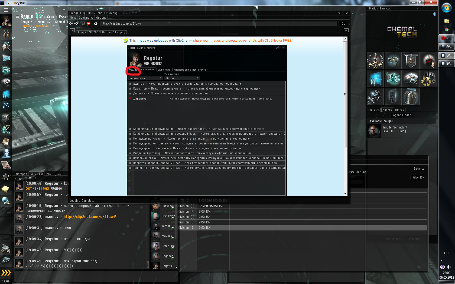Collapse browser tab bar minus button
The image size is (455, 284).
(x=72, y=30)
